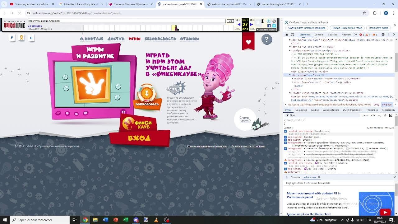398x224 pixels.
Task: Click Always match Chrome's language button
Action: [x=306, y=28]
